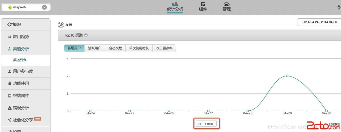Select the 活跃用户 metric tab
This screenshot has height=132, width=341.
[x=95, y=48]
